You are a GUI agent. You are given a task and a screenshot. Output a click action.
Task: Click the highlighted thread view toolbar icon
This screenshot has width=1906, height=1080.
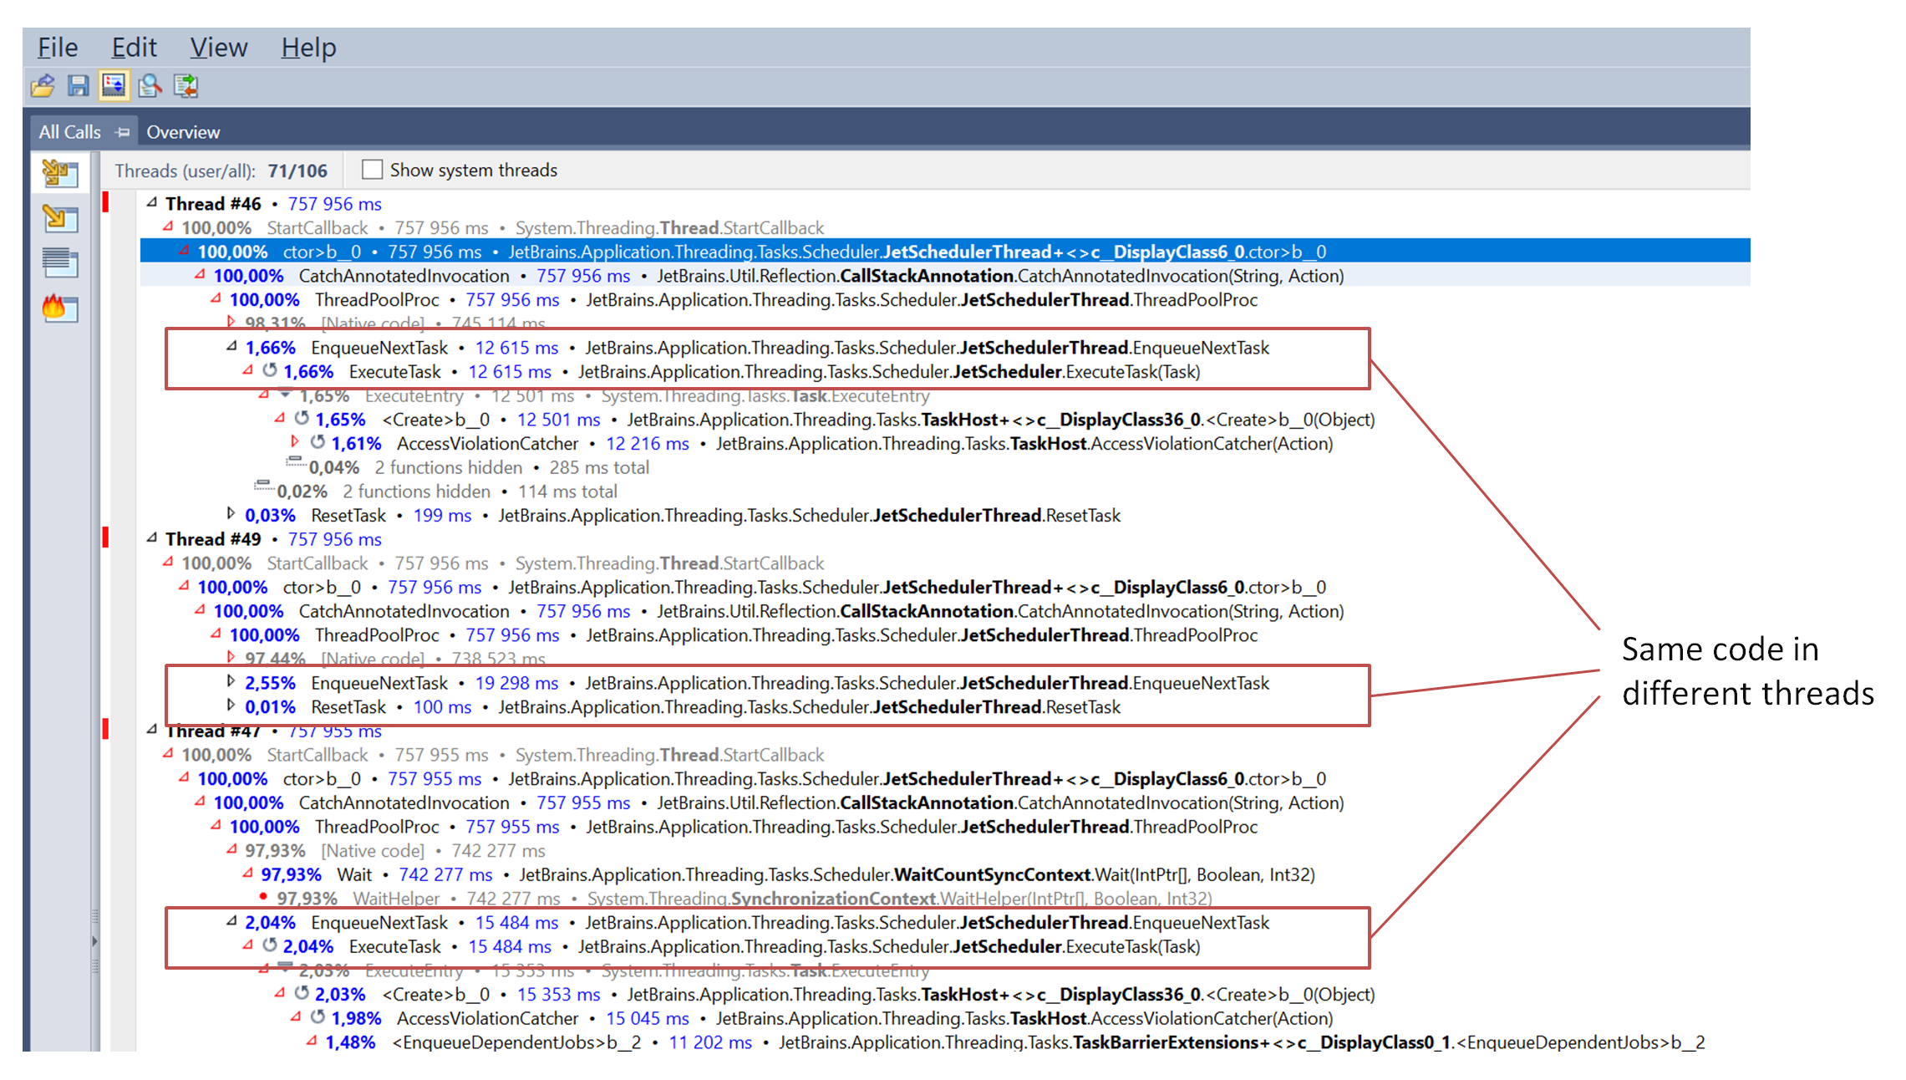tap(114, 85)
